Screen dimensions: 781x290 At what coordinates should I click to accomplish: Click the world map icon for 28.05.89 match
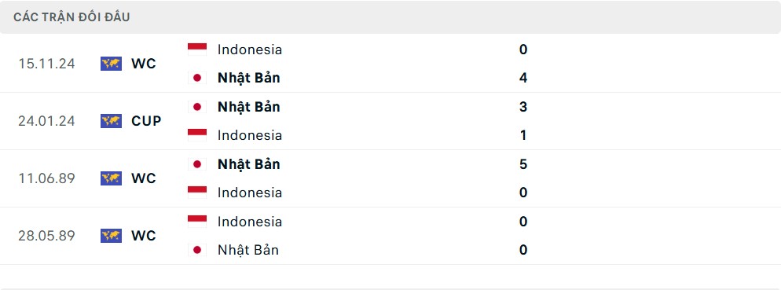(x=111, y=236)
